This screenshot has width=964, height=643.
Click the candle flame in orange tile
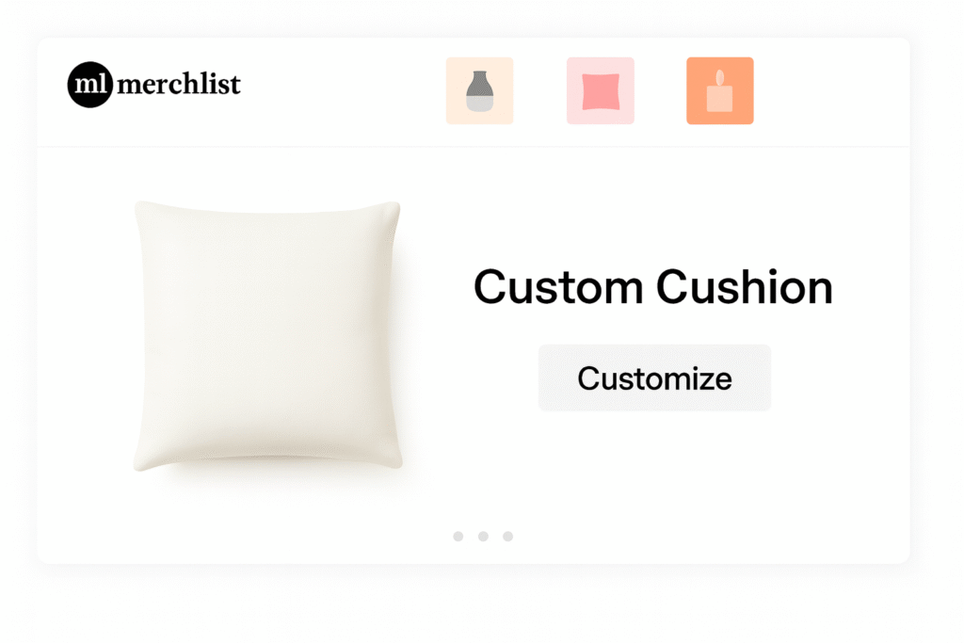pyautogui.click(x=719, y=76)
